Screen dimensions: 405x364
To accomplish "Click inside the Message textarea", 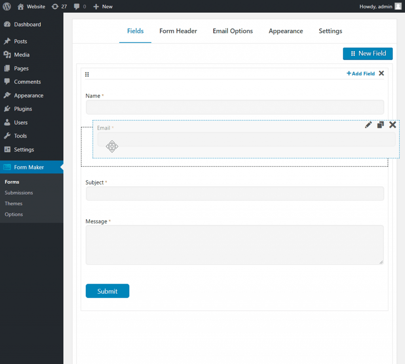I will click(x=235, y=245).
